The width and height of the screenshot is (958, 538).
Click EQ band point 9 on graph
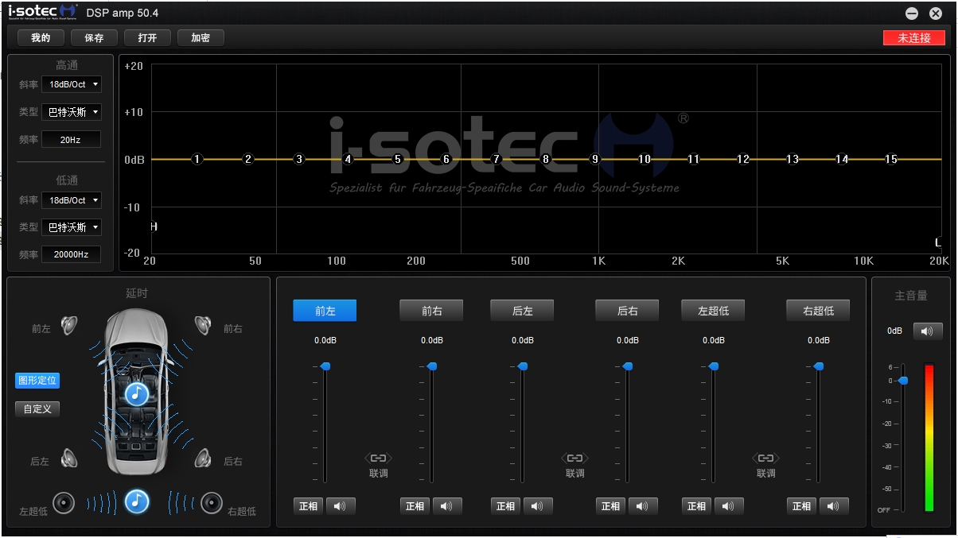(x=594, y=159)
